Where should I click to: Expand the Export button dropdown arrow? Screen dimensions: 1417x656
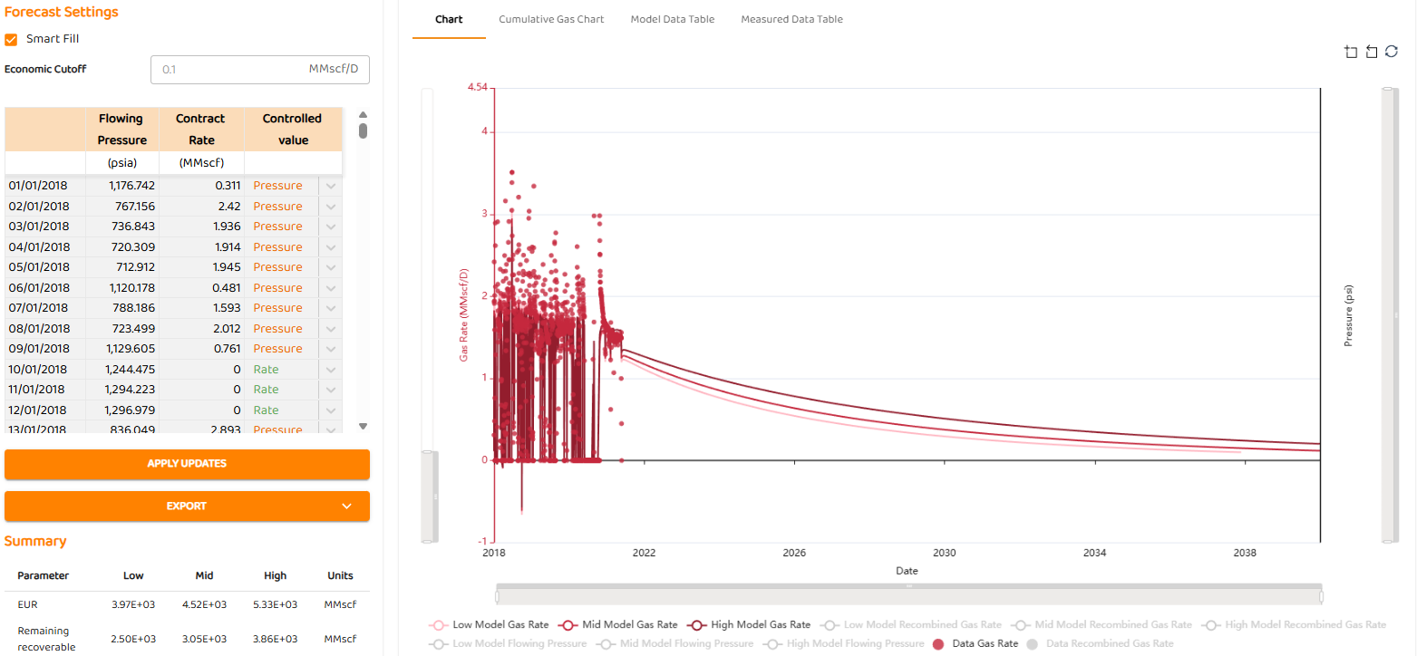(x=346, y=506)
